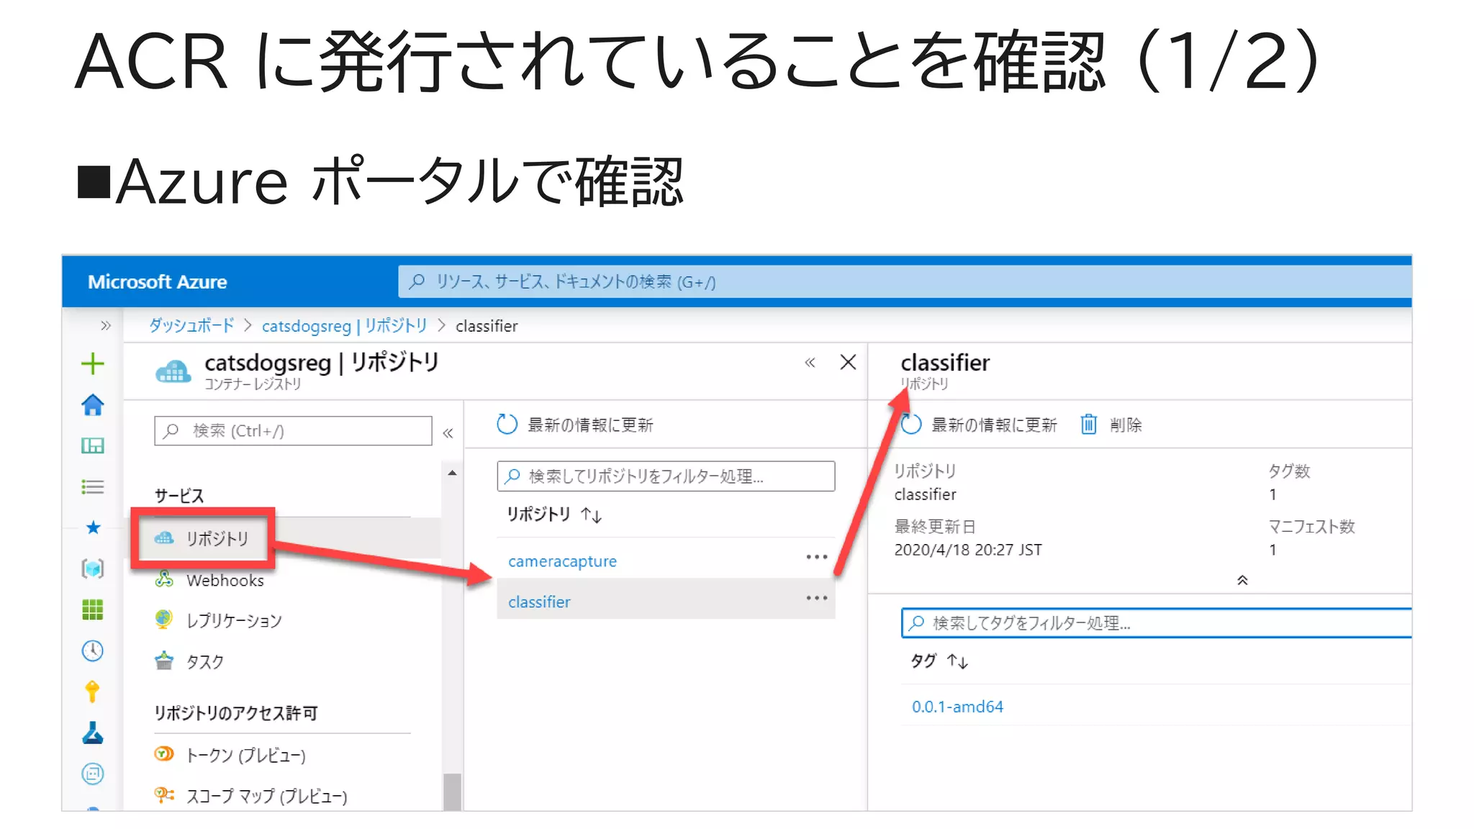Open the blue flask icon in sidebar
This screenshot has width=1474, height=829.
92,733
